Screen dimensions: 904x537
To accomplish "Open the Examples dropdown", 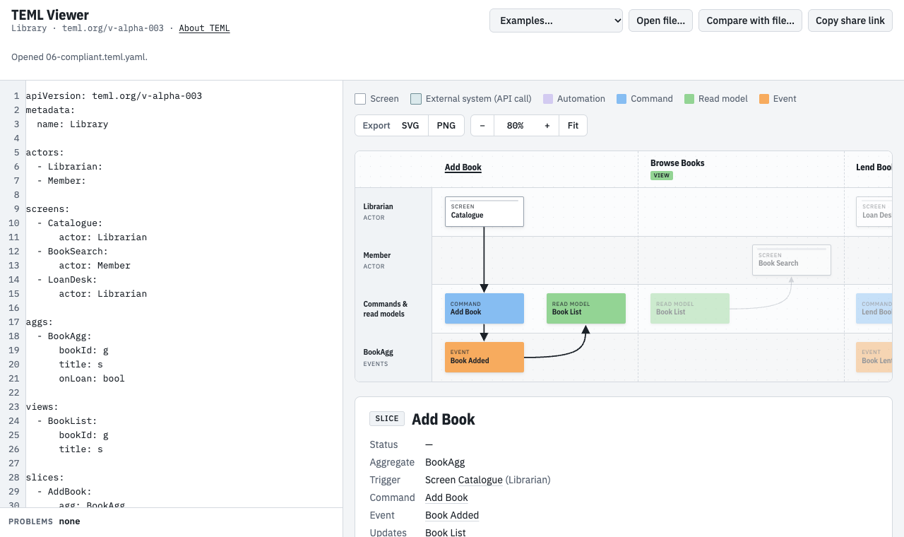I will (556, 20).
